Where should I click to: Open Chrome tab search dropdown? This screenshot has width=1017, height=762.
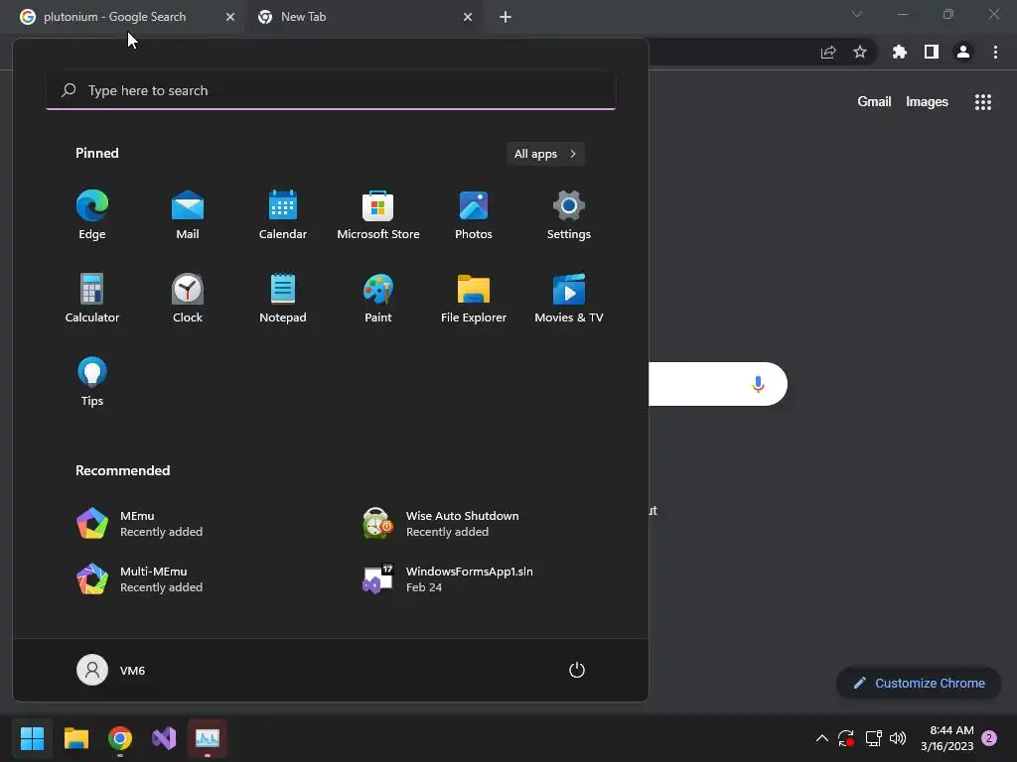coord(857,14)
